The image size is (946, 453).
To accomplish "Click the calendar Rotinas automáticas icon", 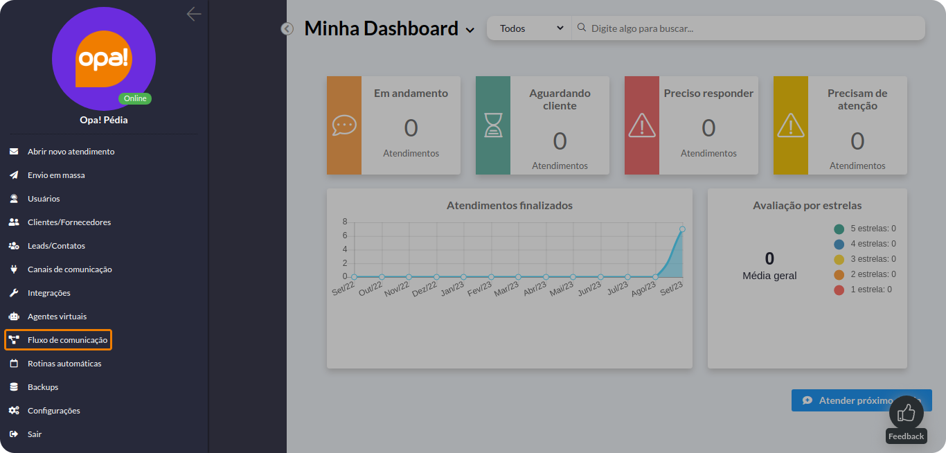I will click(x=14, y=364).
